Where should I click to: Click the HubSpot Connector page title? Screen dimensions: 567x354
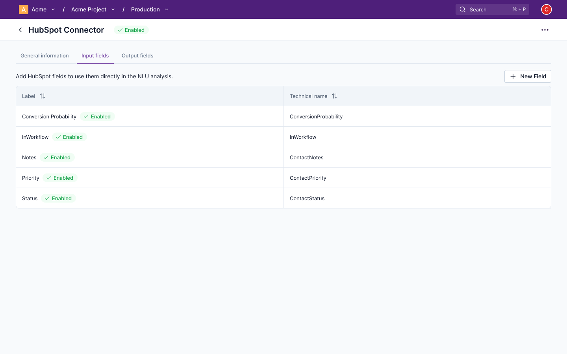[x=66, y=30]
